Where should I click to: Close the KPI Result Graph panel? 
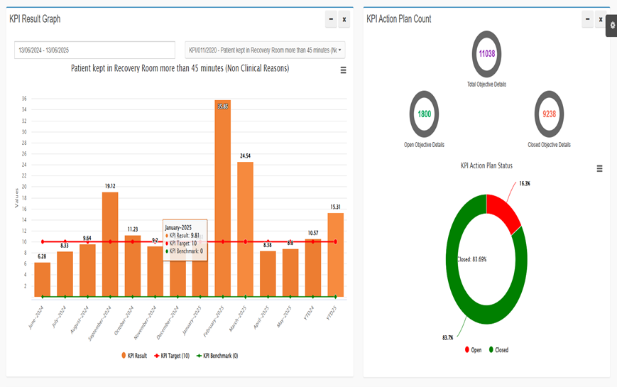[x=344, y=20]
